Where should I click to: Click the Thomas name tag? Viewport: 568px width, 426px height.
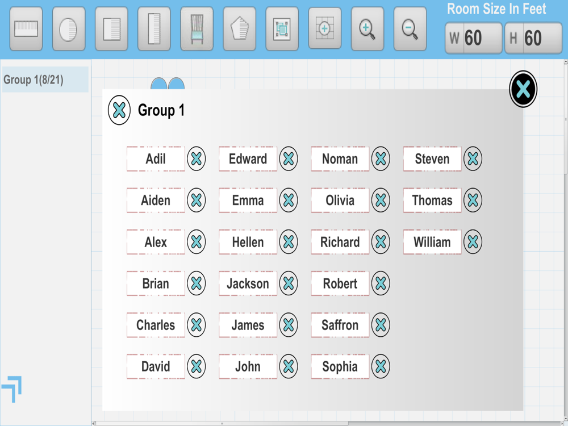[432, 200]
